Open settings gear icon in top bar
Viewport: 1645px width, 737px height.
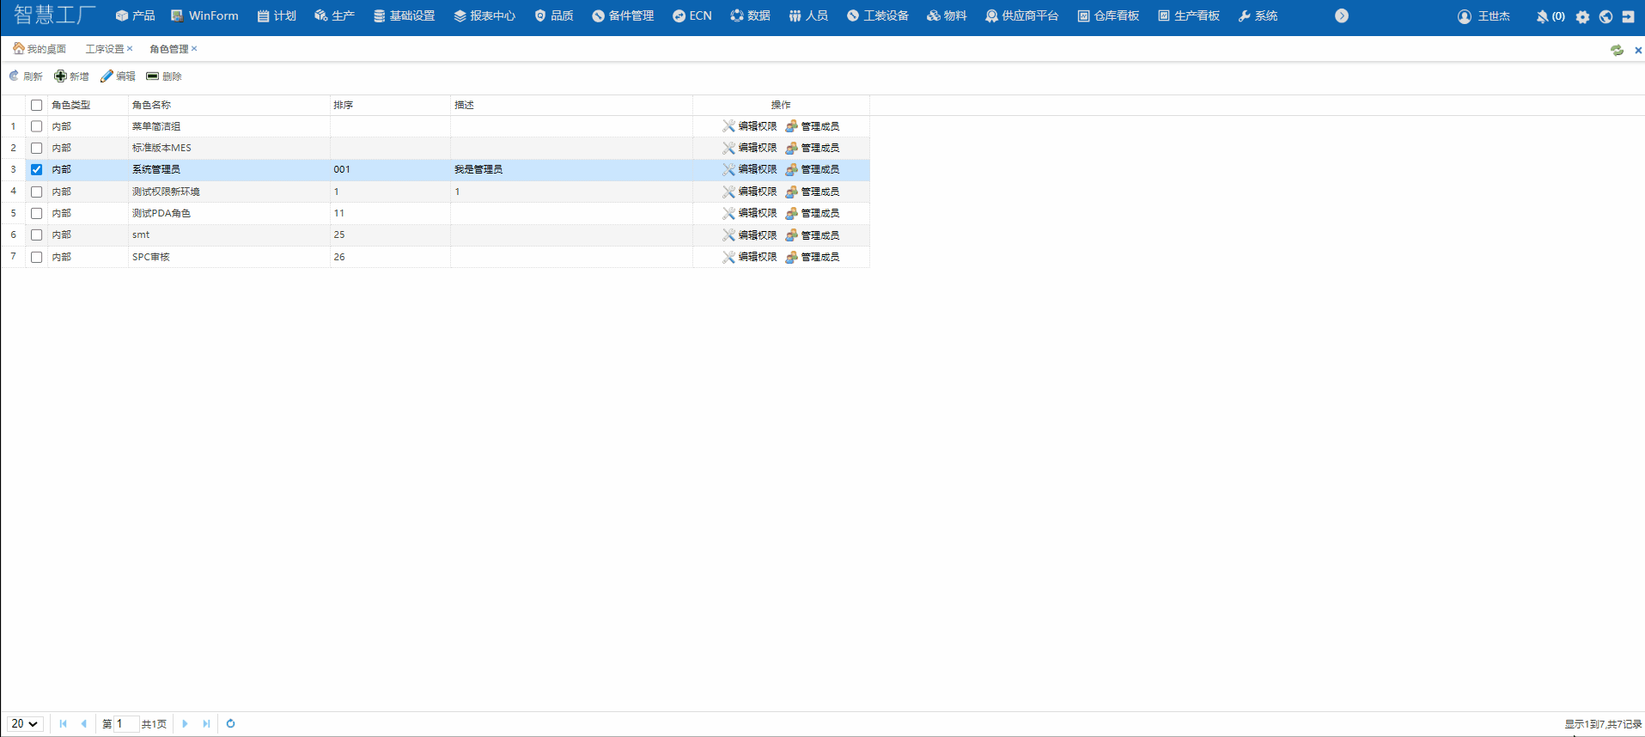point(1582,16)
